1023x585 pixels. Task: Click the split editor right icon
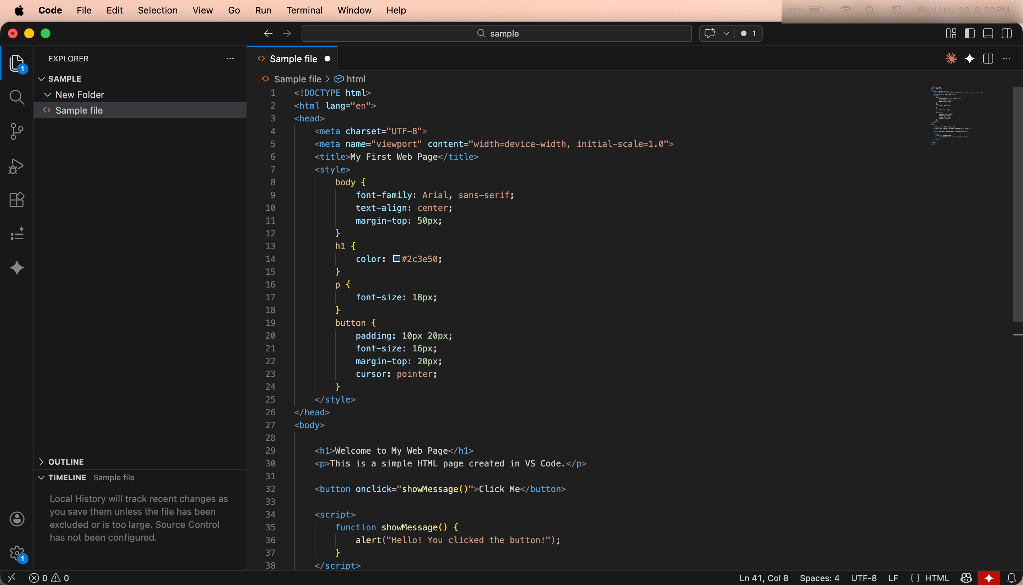pyautogui.click(x=988, y=59)
